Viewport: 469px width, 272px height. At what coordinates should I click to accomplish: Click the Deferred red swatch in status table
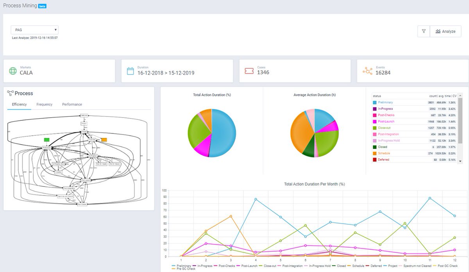[x=375, y=159]
